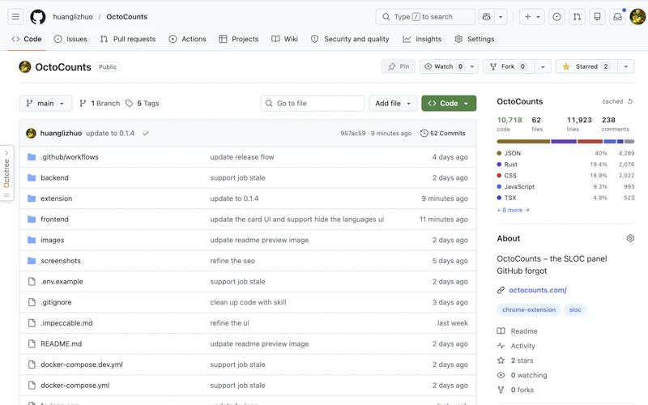
Task: Click the sloc topic tag
Action: 575,309
